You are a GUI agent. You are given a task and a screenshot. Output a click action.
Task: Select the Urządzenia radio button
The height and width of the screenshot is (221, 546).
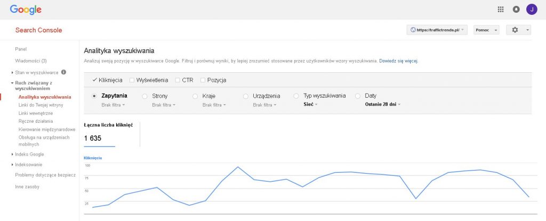click(x=246, y=96)
